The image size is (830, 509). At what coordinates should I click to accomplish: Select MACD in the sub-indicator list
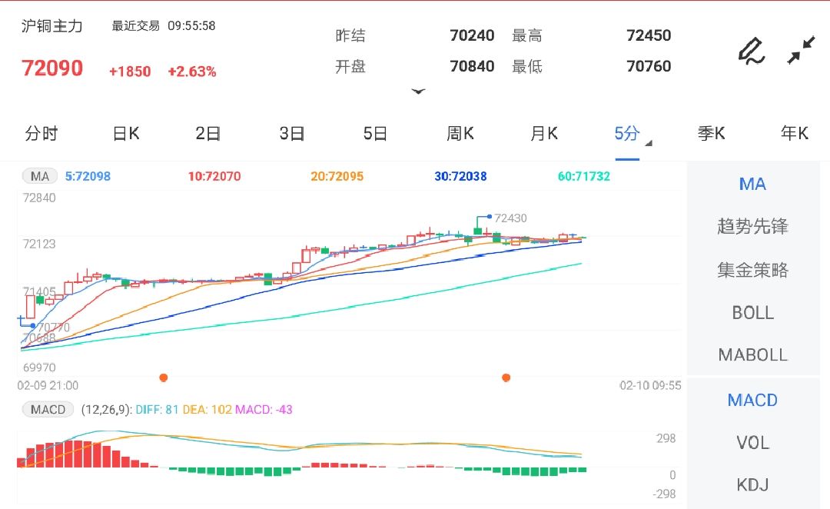tap(752, 401)
